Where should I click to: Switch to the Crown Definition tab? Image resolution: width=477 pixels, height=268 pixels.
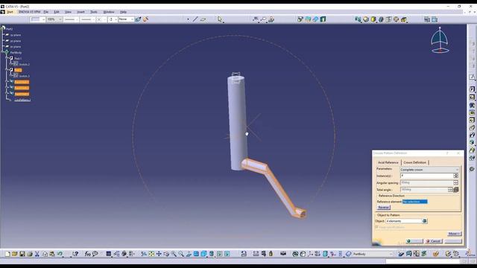(415, 162)
